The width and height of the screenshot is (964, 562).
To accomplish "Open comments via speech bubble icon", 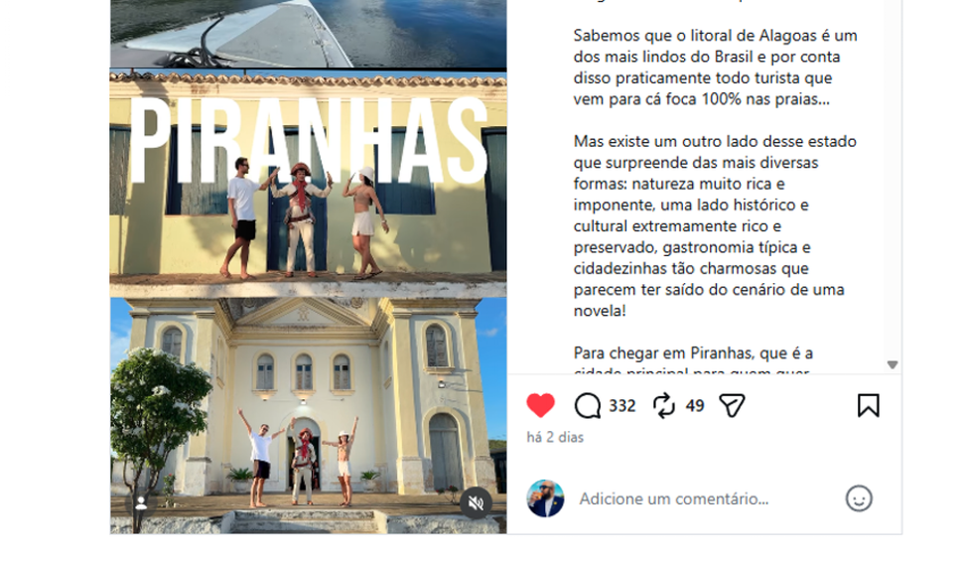I will [x=588, y=406].
